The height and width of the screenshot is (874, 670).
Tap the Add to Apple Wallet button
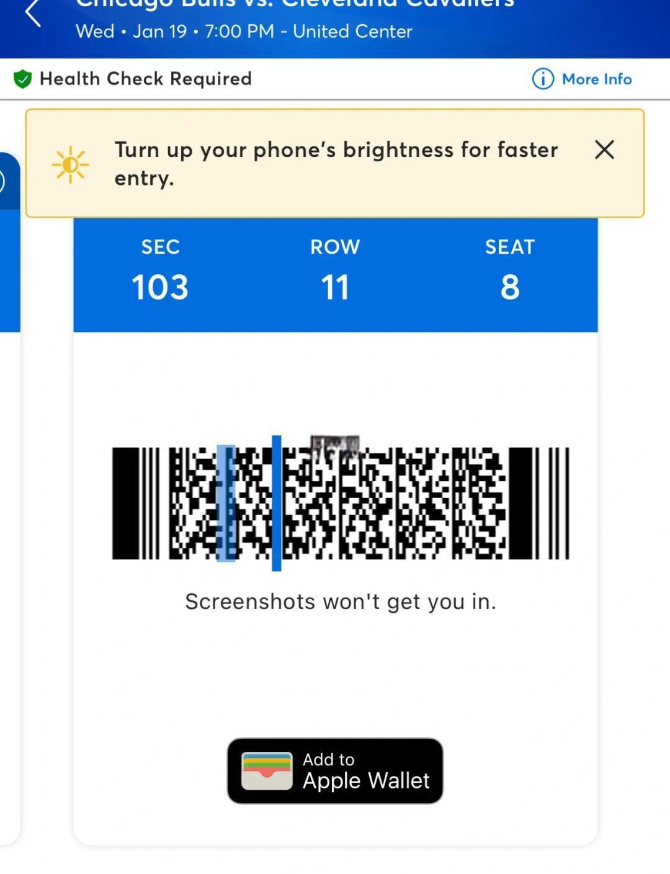[x=335, y=770]
